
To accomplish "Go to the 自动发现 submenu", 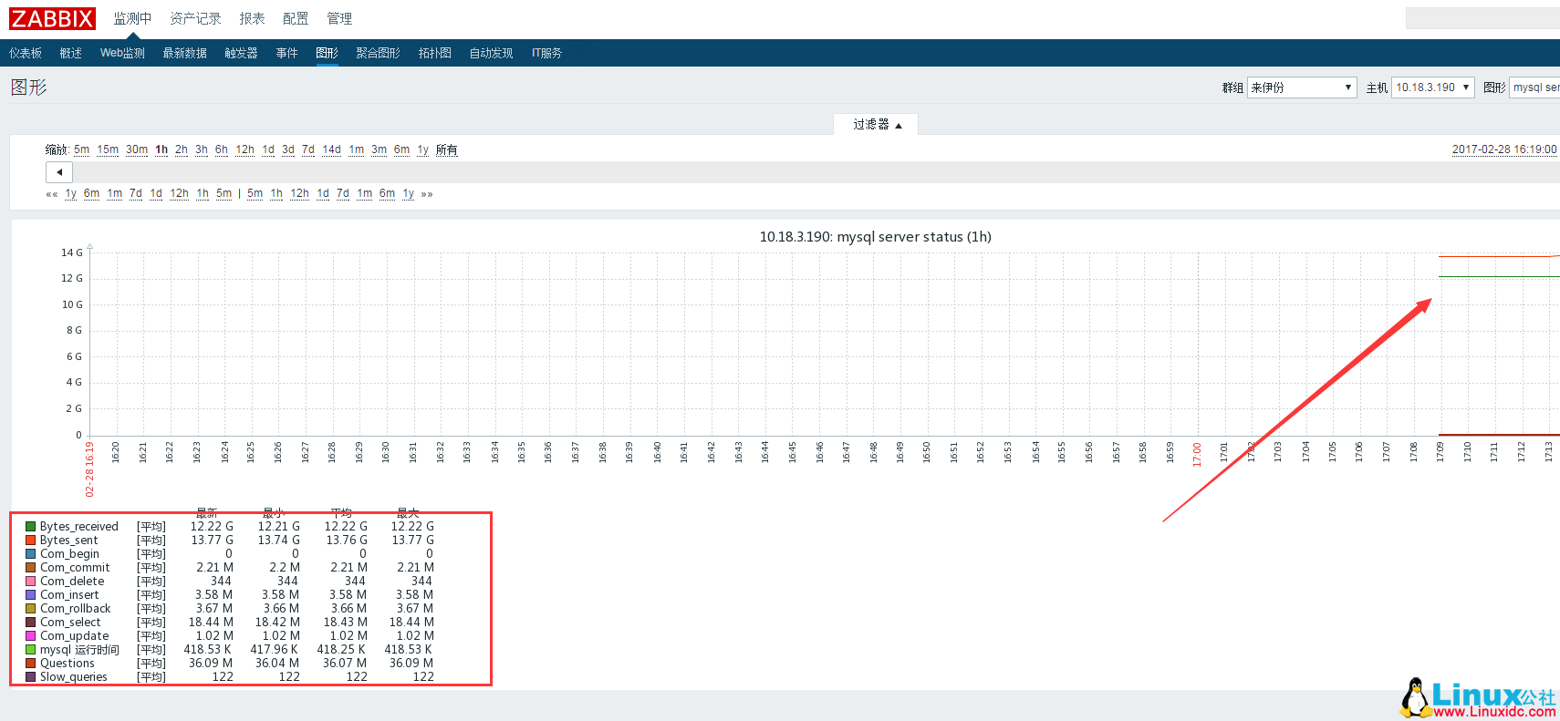I will pos(492,53).
